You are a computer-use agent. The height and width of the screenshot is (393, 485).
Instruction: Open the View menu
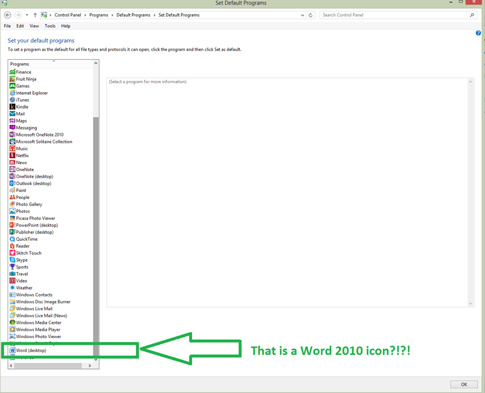coord(34,26)
